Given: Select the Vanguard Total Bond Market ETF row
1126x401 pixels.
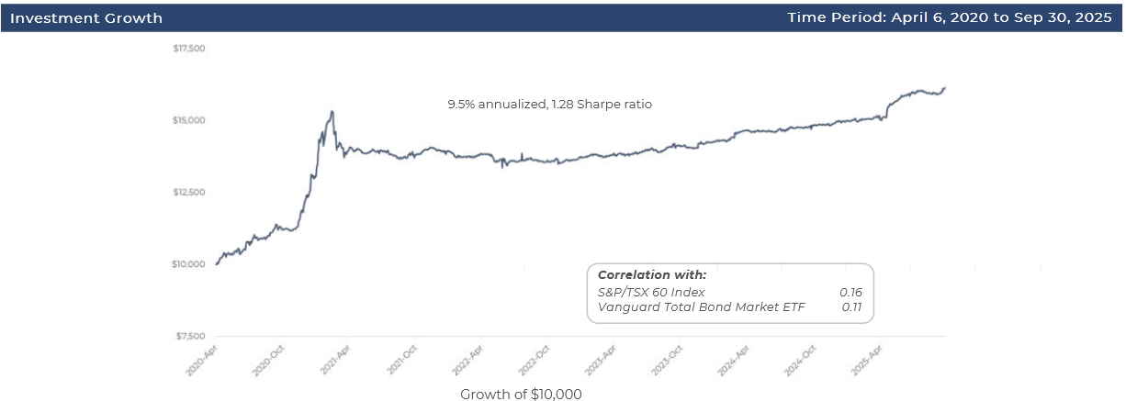Looking at the screenshot, I should click(x=729, y=306).
